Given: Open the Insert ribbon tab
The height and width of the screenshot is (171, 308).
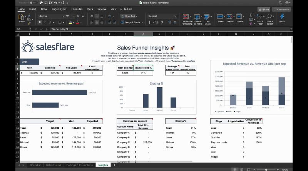Looking at the screenshot, I should click(33, 9).
